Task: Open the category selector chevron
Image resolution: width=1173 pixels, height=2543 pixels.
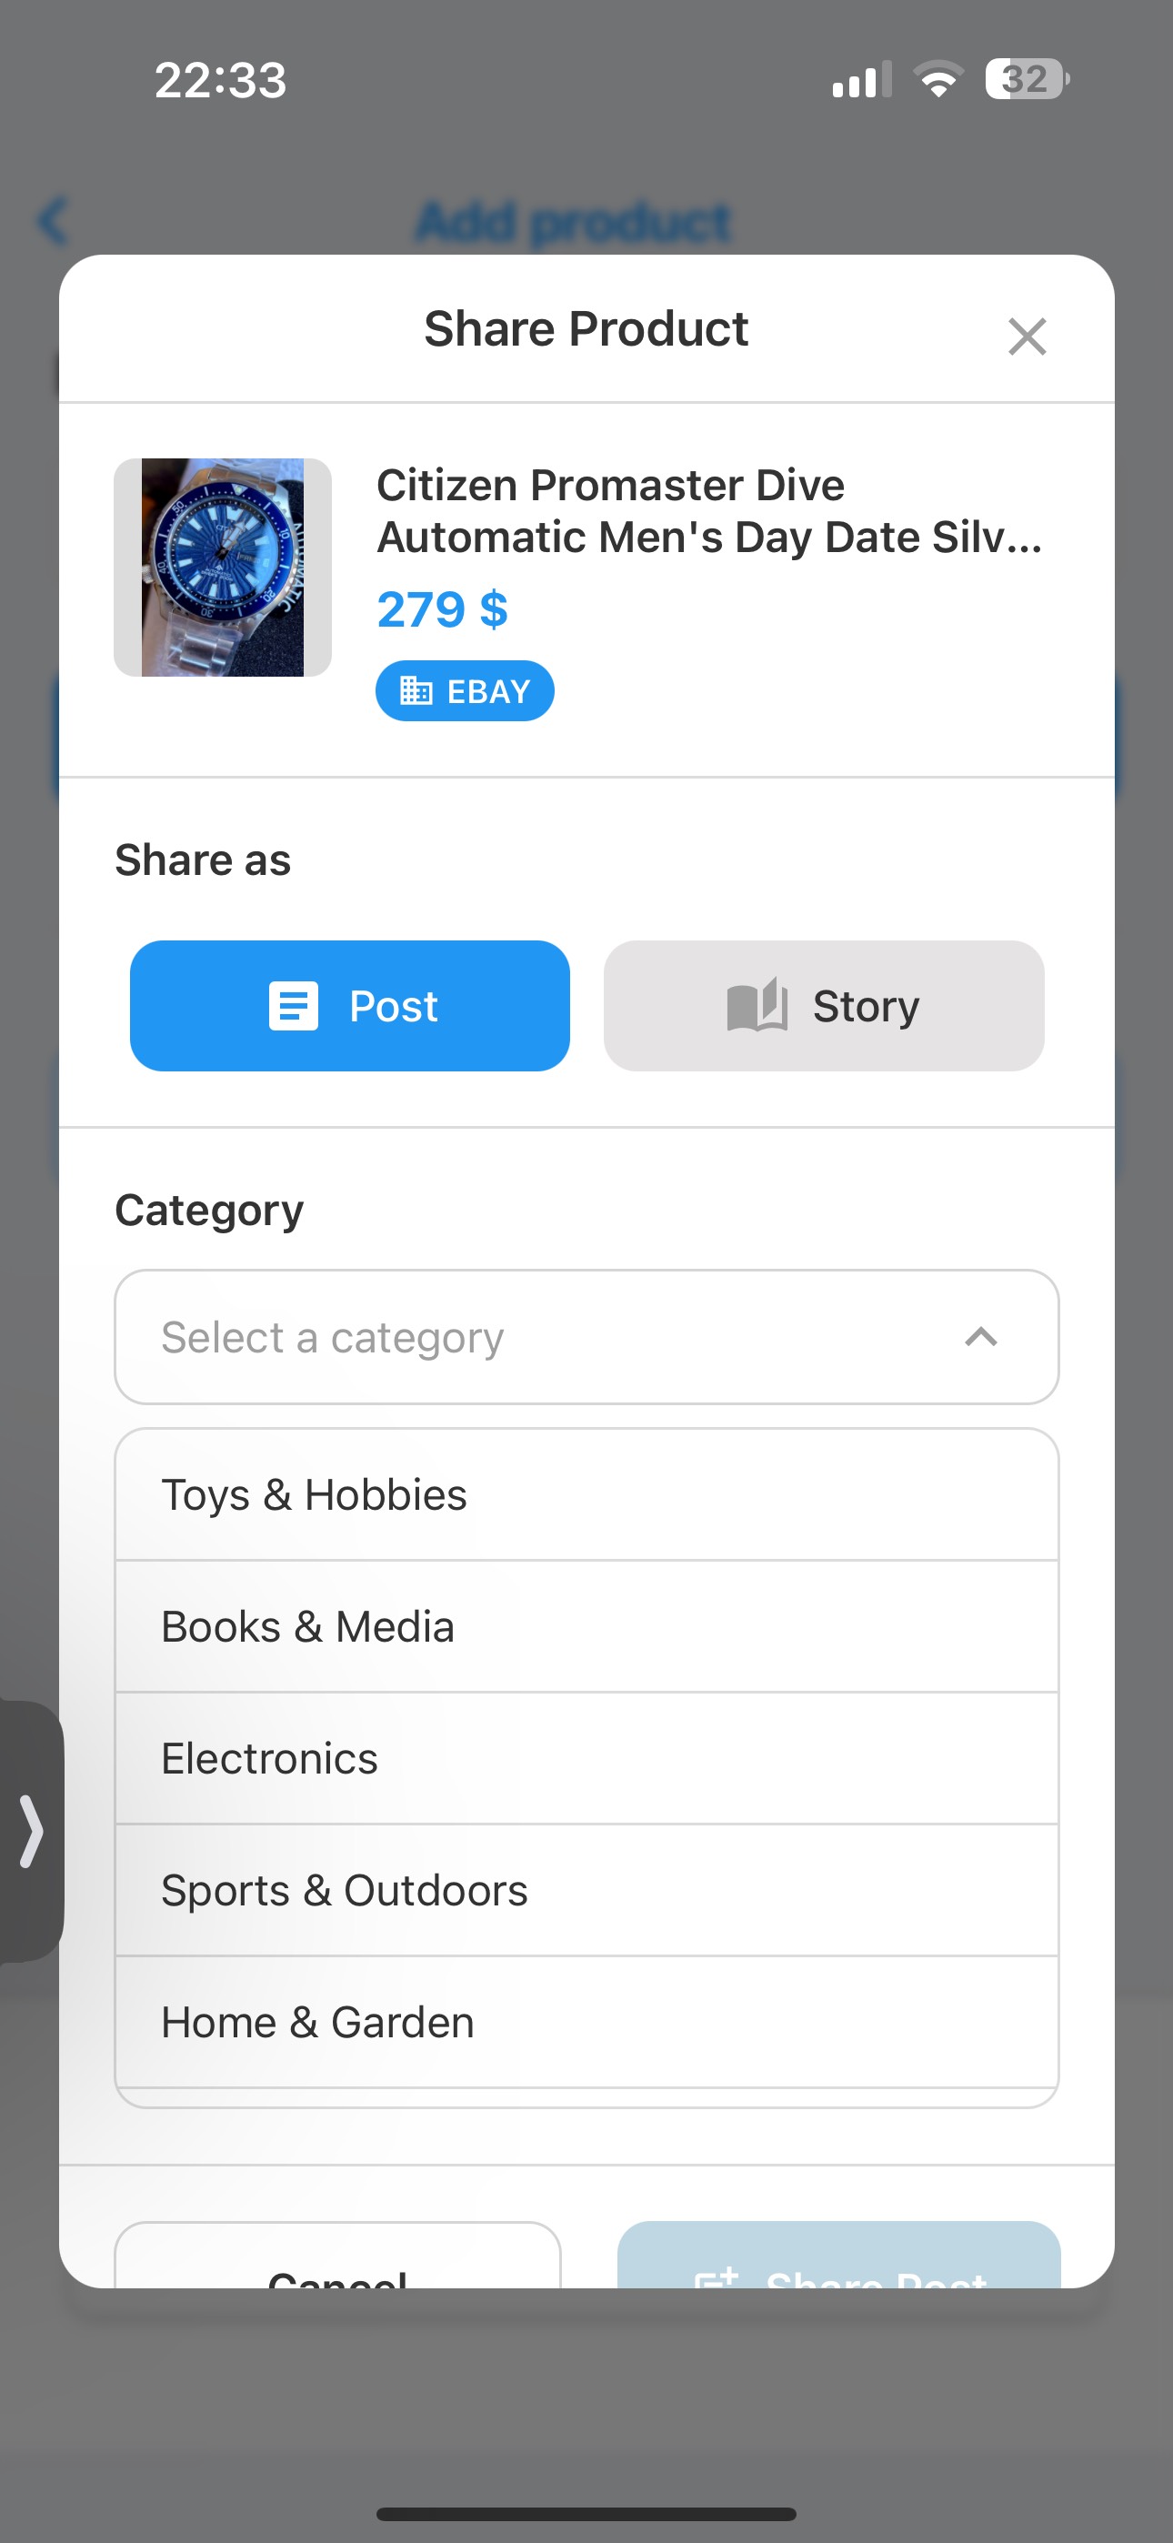Action: click(982, 1338)
